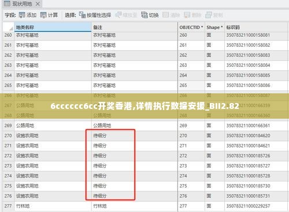Click OBJECTID cell 261
The width and height of the screenshot is (289, 212).
point(191,46)
